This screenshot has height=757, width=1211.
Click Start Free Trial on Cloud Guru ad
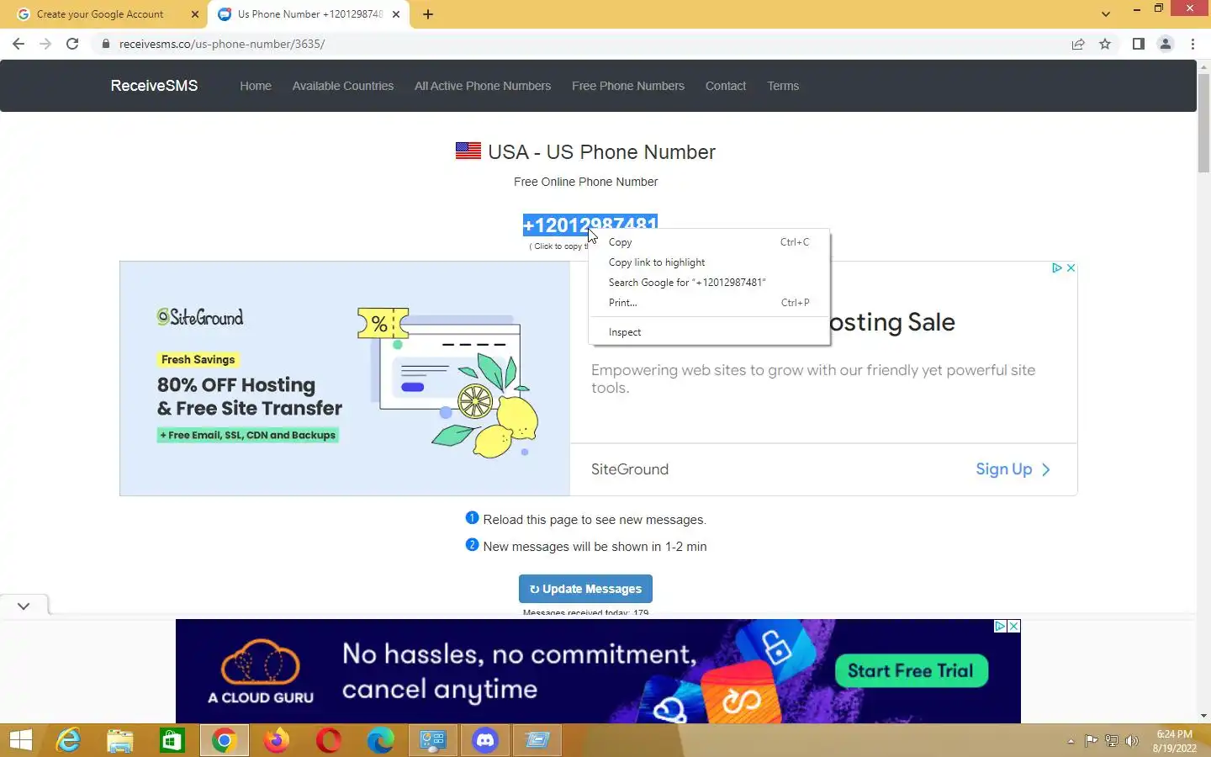(x=911, y=670)
